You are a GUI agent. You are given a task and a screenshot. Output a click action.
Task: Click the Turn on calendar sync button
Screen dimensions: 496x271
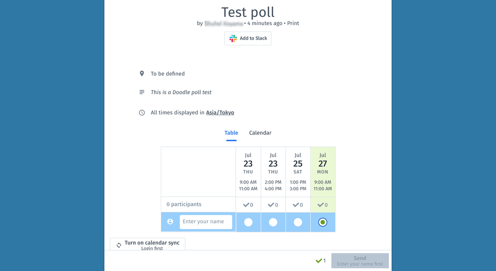pyautogui.click(x=147, y=244)
